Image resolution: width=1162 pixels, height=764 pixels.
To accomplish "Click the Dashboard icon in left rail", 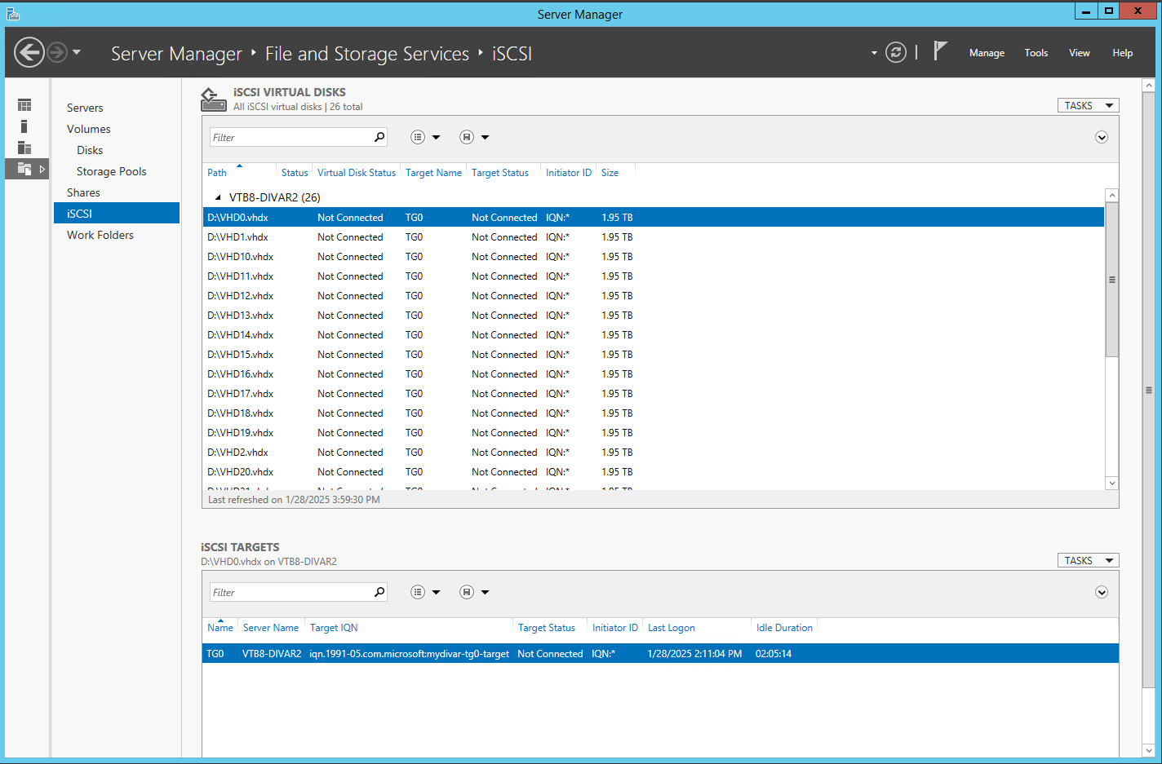I will click(24, 105).
